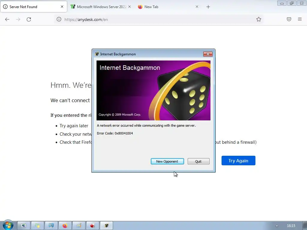The height and width of the screenshot is (230, 307).
Task: Click the 'Copyright © 2009 Microsoft Corp.' text
Action: (x=120, y=115)
